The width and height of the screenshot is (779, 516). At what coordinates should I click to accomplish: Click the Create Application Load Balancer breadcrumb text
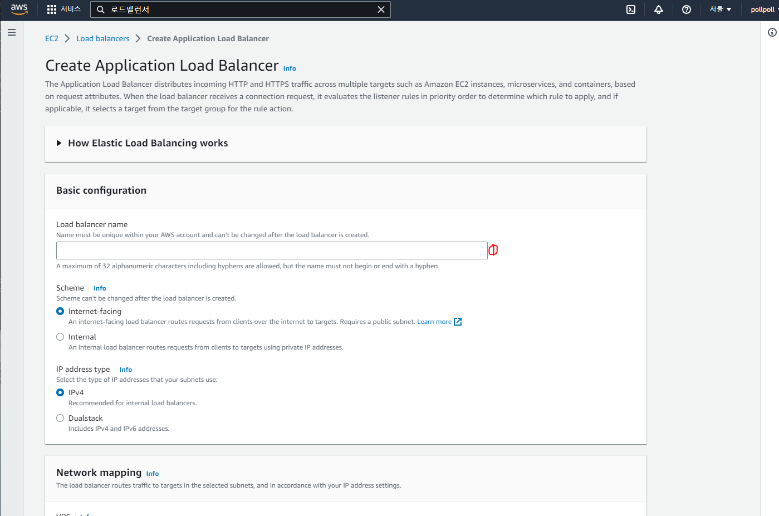tap(208, 38)
